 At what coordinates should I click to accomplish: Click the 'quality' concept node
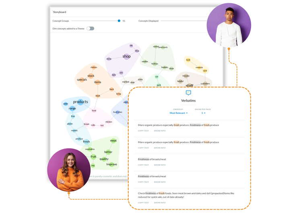104,159
